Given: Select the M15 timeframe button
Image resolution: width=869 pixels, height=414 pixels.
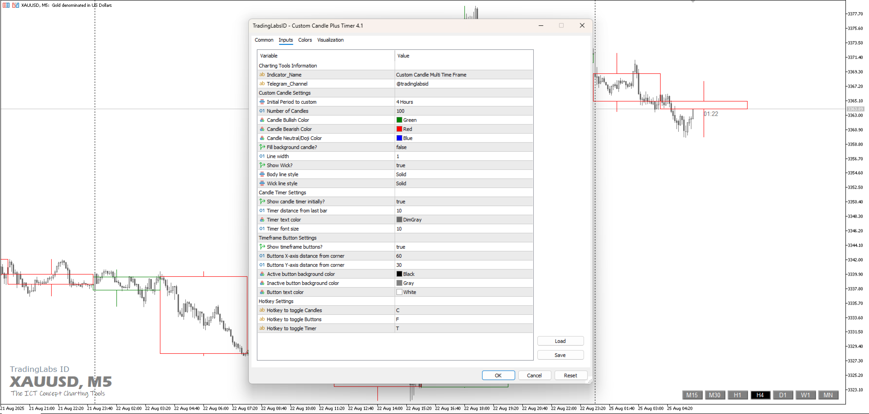Looking at the screenshot, I should click(692, 395).
